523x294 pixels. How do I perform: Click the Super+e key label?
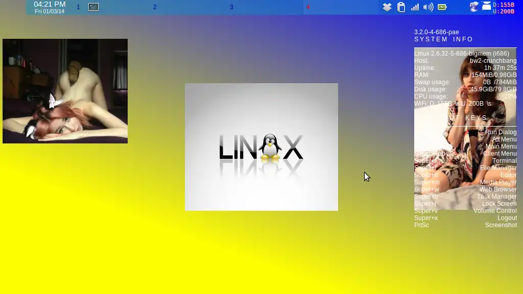426,175
